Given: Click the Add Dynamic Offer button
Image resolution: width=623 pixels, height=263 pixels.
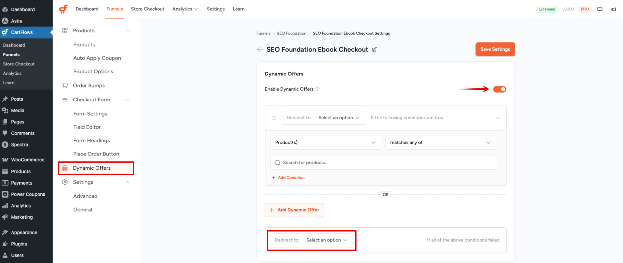Looking at the screenshot, I should 294,210.
